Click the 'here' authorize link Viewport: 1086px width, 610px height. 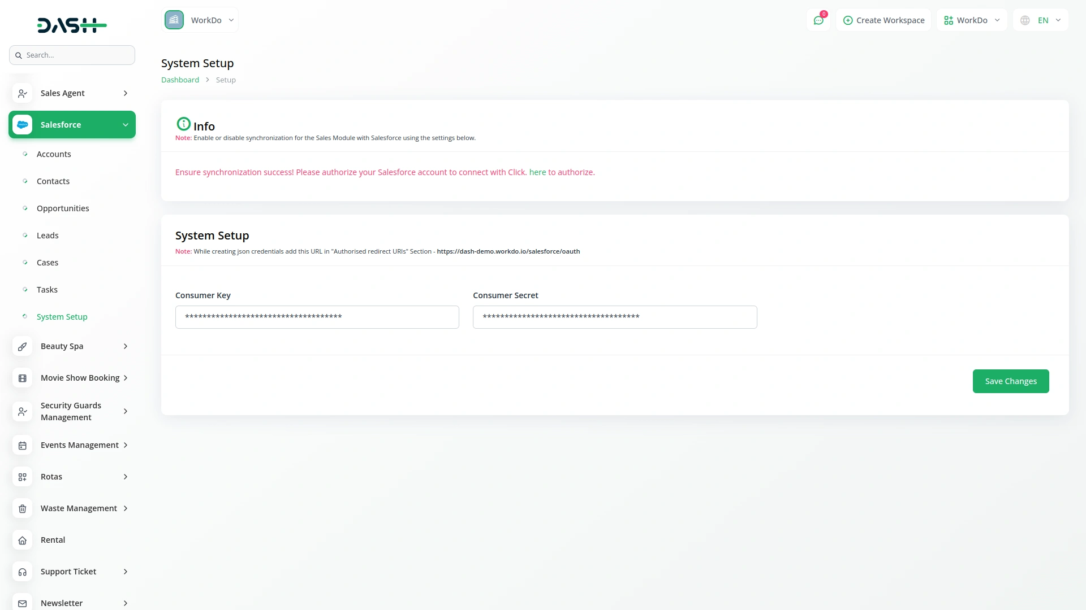point(537,172)
